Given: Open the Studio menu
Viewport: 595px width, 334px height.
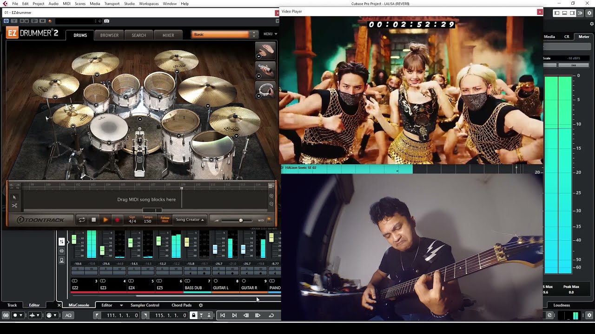Looking at the screenshot, I should tap(129, 4).
